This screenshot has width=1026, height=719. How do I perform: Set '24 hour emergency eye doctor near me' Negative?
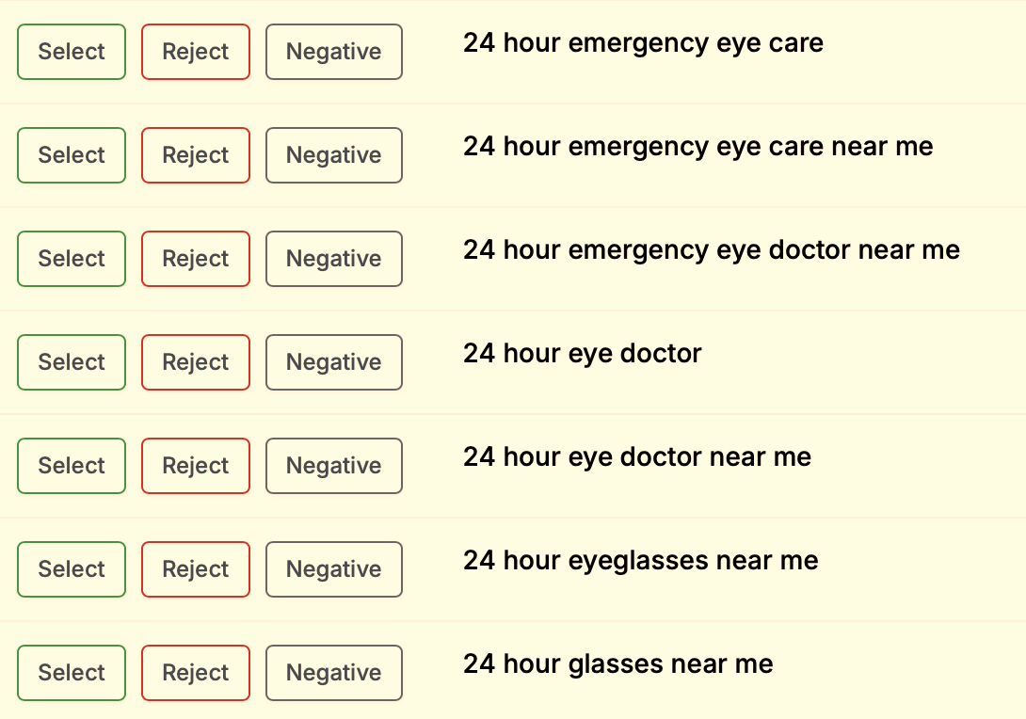[x=334, y=259]
